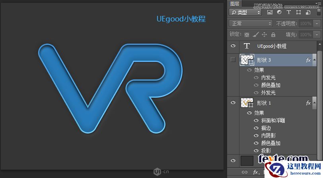This screenshot has width=323, height=178.
Task: Click the T icon of text layer
Action: 247,46
